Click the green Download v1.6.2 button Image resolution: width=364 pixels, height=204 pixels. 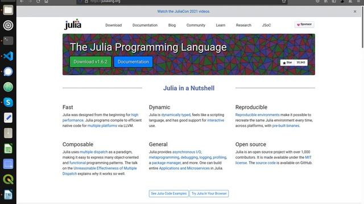coord(90,62)
